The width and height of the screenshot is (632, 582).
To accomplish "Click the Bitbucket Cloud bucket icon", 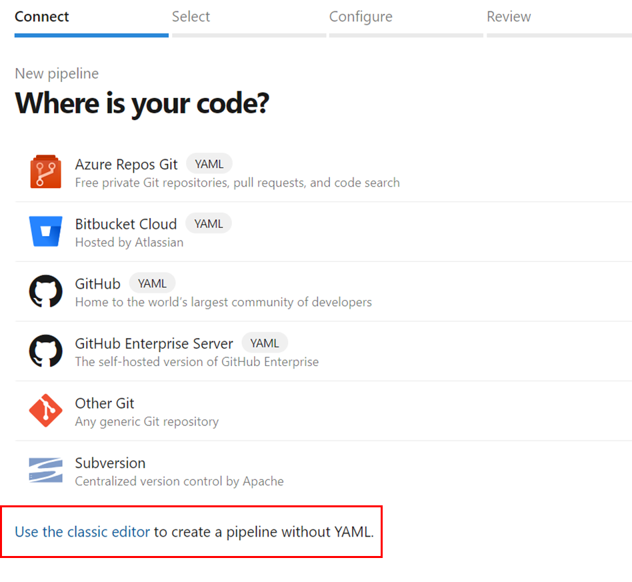I will (45, 231).
